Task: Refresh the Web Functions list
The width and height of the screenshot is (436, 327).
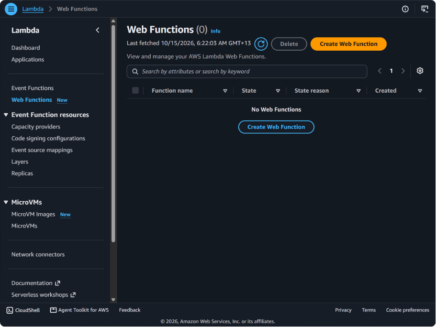Action: [x=261, y=44]
